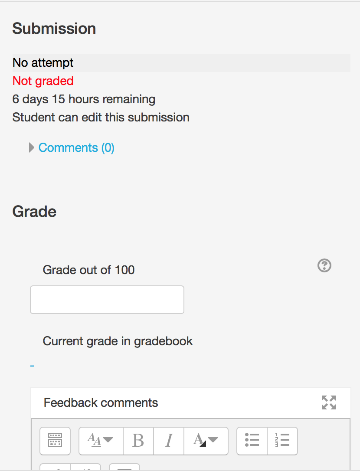The height and width of the screenshot is (471, 360).
Task: Select the Submission section heading
Action: point(54,29)
